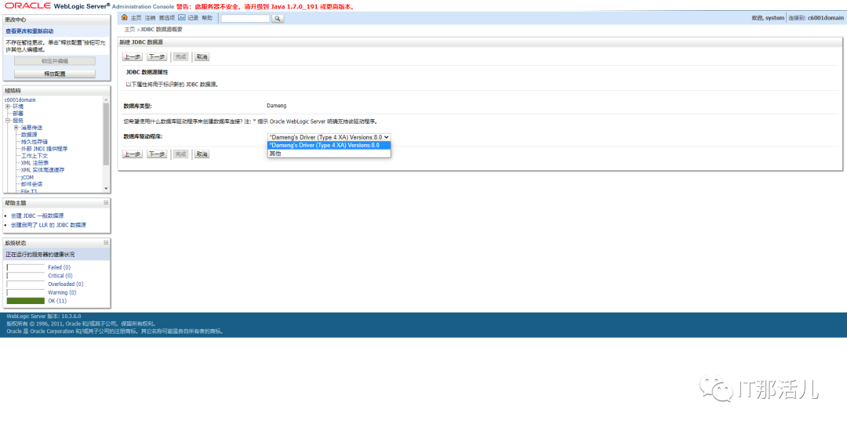
Task: Open 查看更改和重新启动 link
Action: click(x=29, y=31)
